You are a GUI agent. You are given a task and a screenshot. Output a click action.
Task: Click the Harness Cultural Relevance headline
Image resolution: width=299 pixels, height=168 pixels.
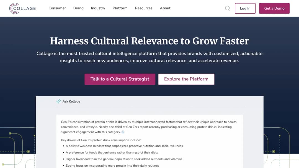pyautogui.click(x=149, y=41)
